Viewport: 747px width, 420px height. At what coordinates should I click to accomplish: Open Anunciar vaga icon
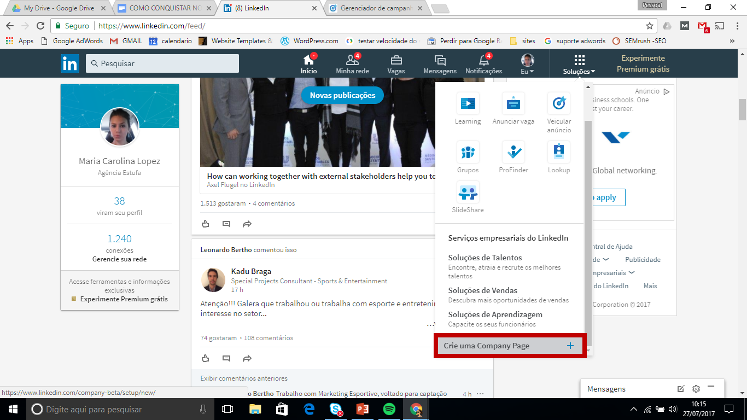513,103
